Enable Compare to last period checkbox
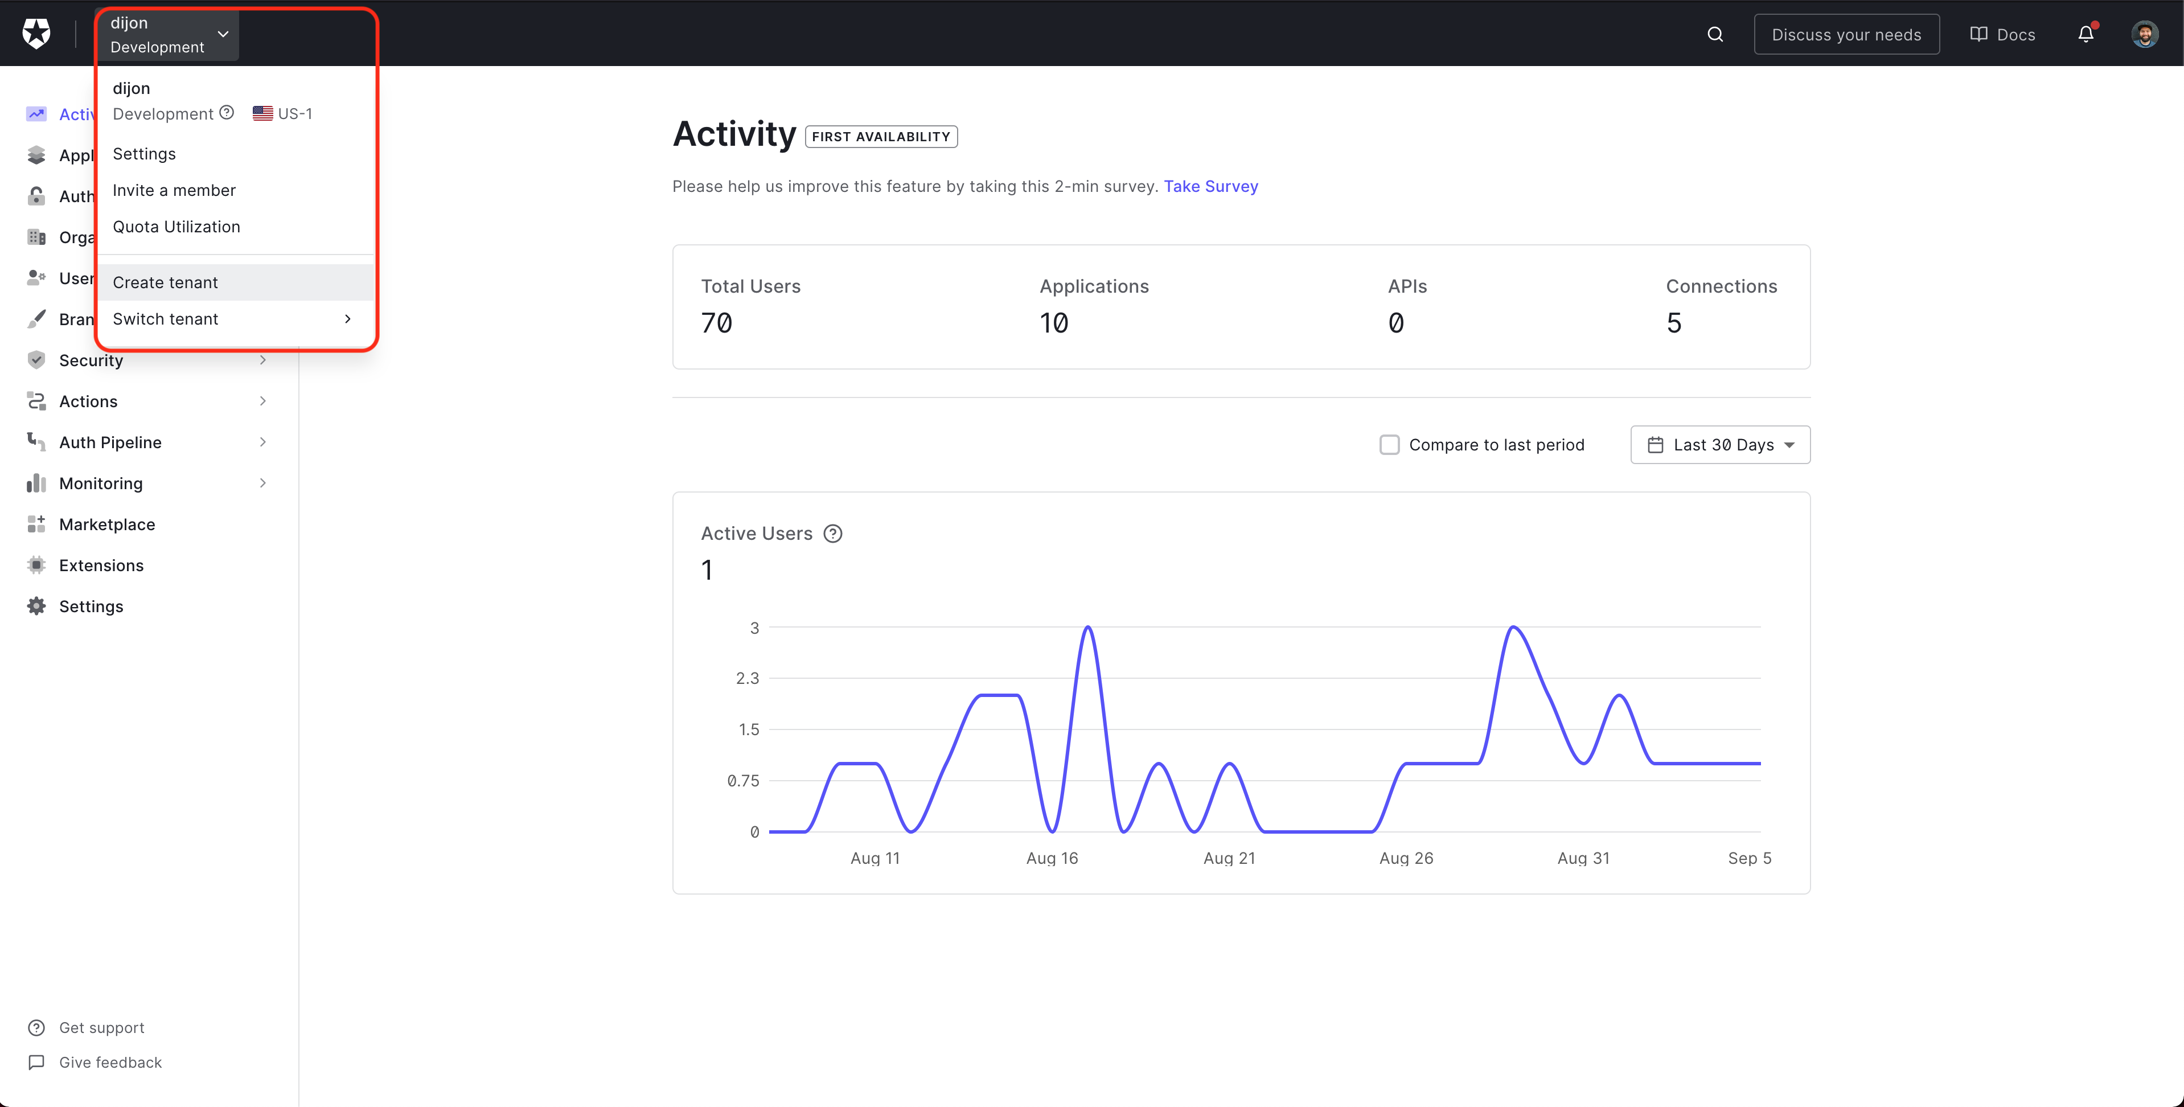The height and width of the screenshot is (1107, 2184). point(1390,445)
